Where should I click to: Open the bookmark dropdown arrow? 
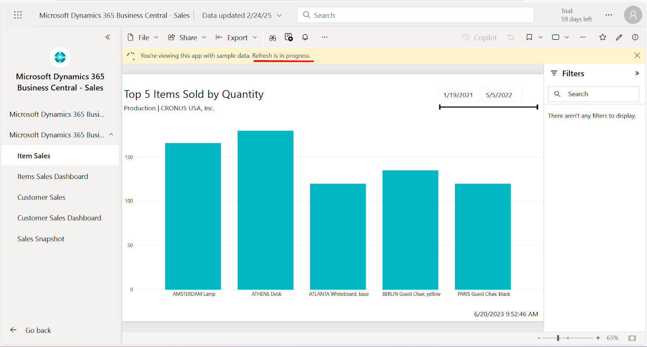tap(540, 37)
